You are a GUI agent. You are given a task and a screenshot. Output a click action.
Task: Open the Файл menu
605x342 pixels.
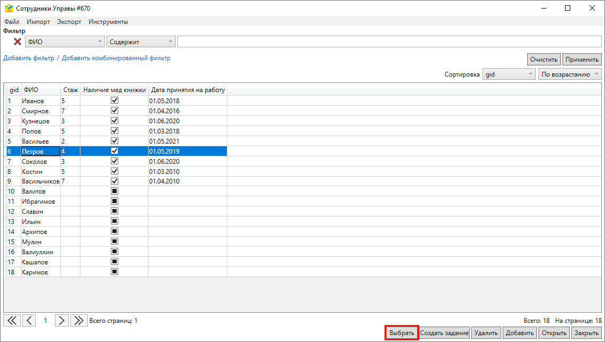point(11,22)
